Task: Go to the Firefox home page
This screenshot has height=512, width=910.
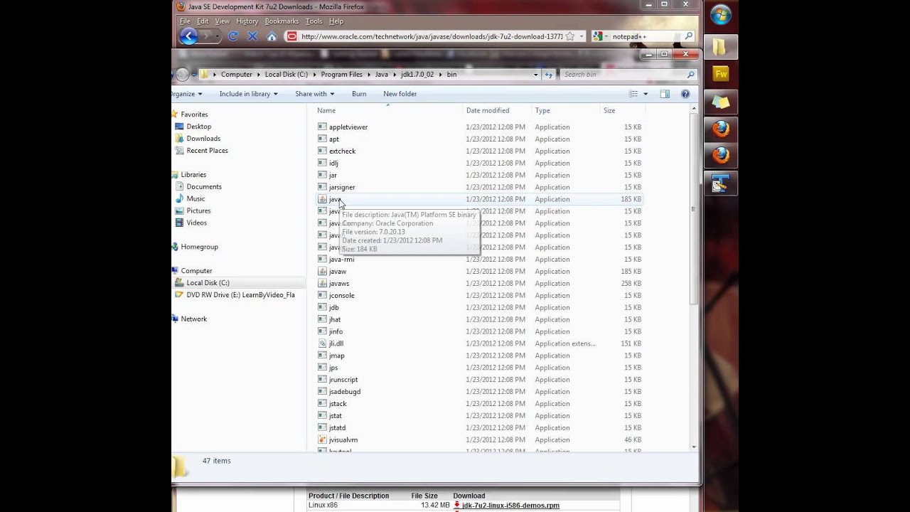Action: [272, 36]
